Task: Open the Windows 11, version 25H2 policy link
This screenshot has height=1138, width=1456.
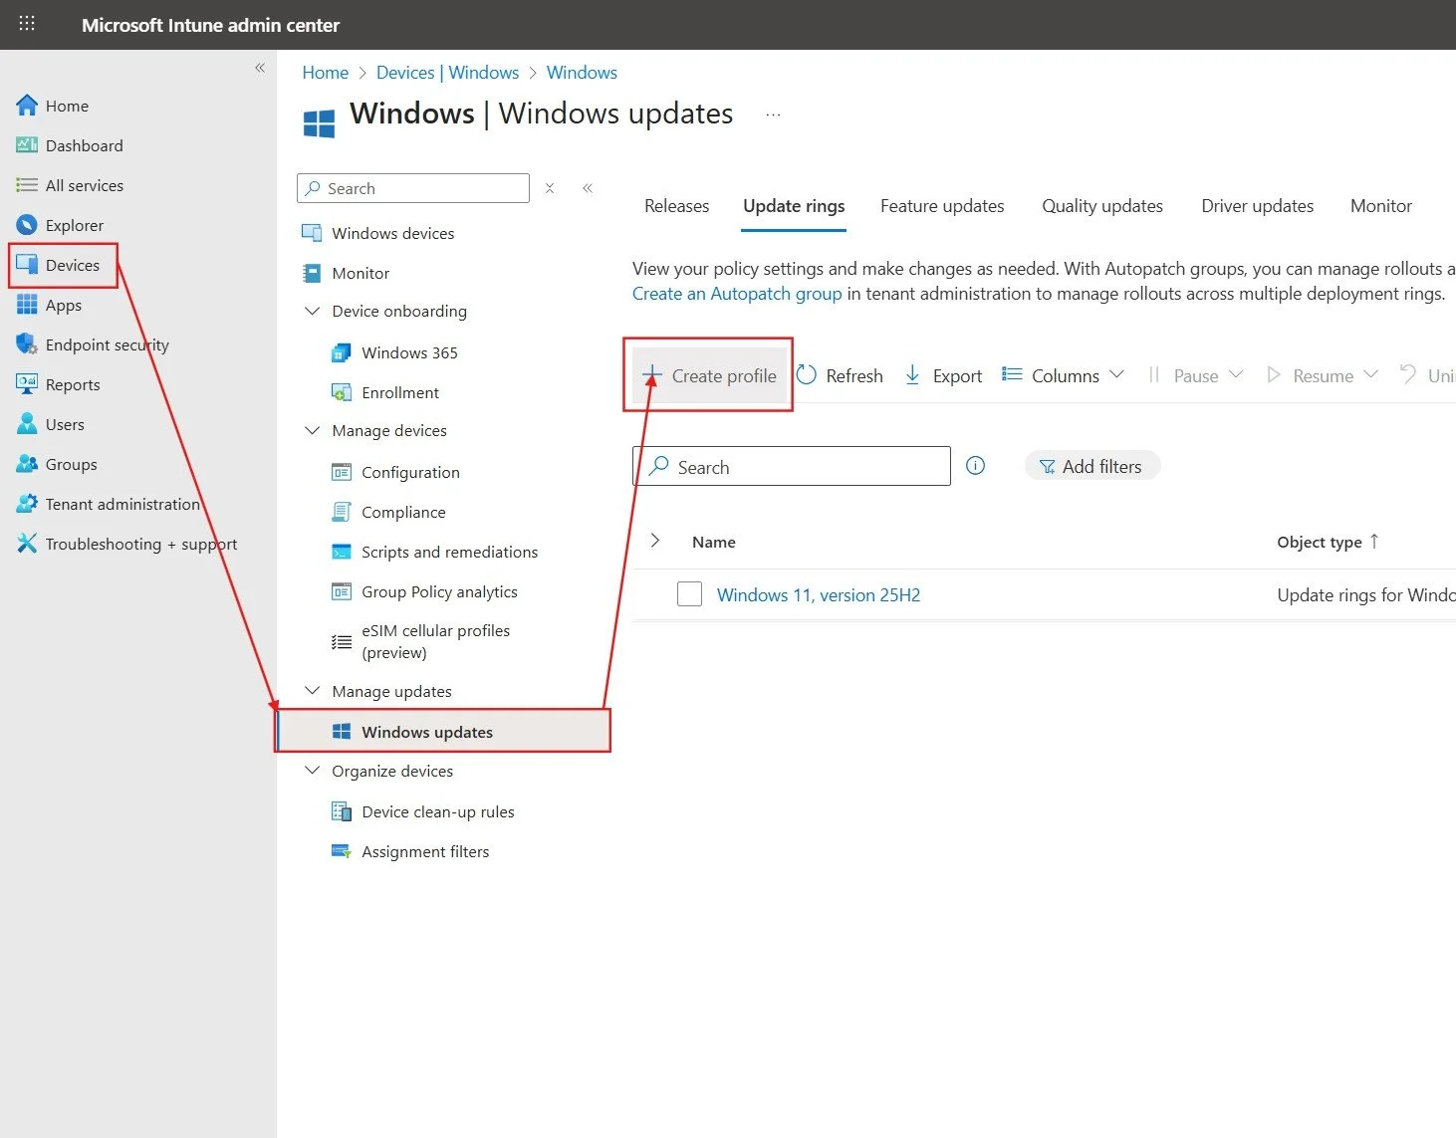Action: click(819, 595)
